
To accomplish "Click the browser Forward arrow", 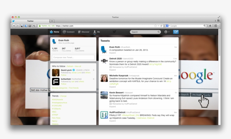I will click(18, 26).
